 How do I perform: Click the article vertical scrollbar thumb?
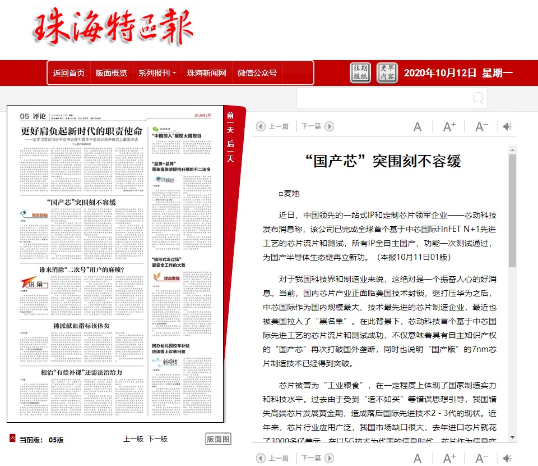[x=512, y=211]
